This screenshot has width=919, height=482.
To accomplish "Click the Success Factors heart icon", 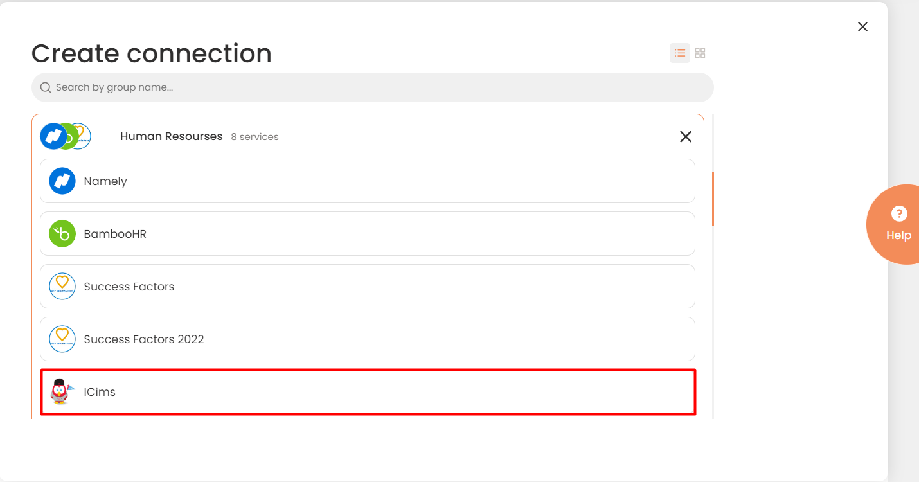I will pos(62,287).
